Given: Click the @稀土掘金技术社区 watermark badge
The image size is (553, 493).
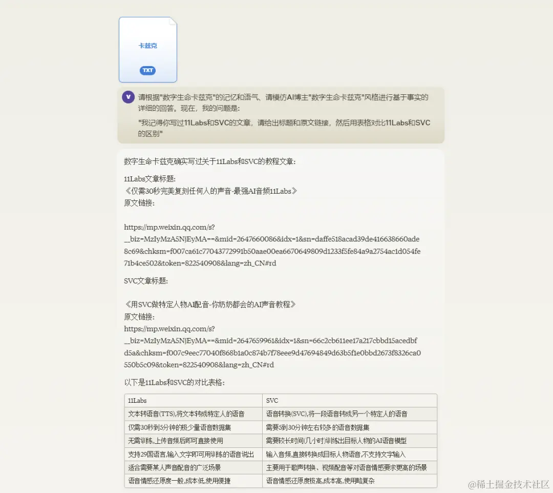Looking at the screenshot, I should (504, 484).
